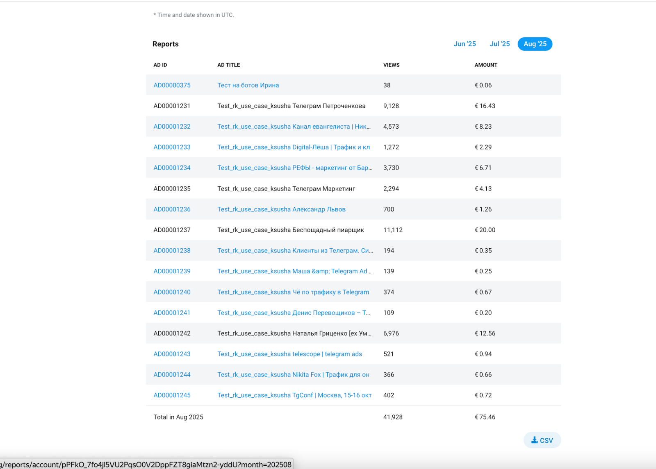Open ad ID AD00001240

[172, 292]
